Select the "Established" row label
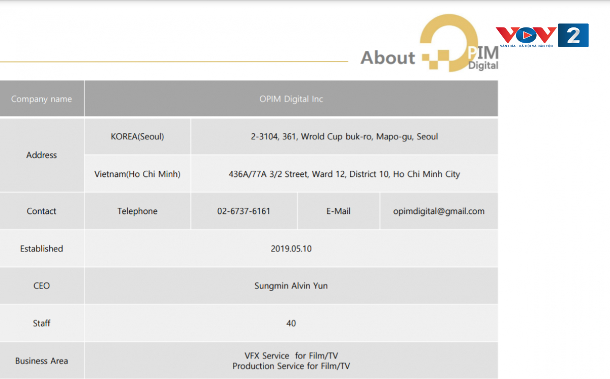This screenshot has height=379, width=610. pos(42,249)
